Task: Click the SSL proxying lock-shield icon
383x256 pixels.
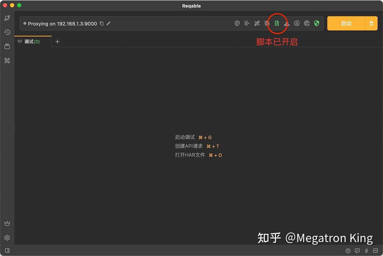Action: 237,23
